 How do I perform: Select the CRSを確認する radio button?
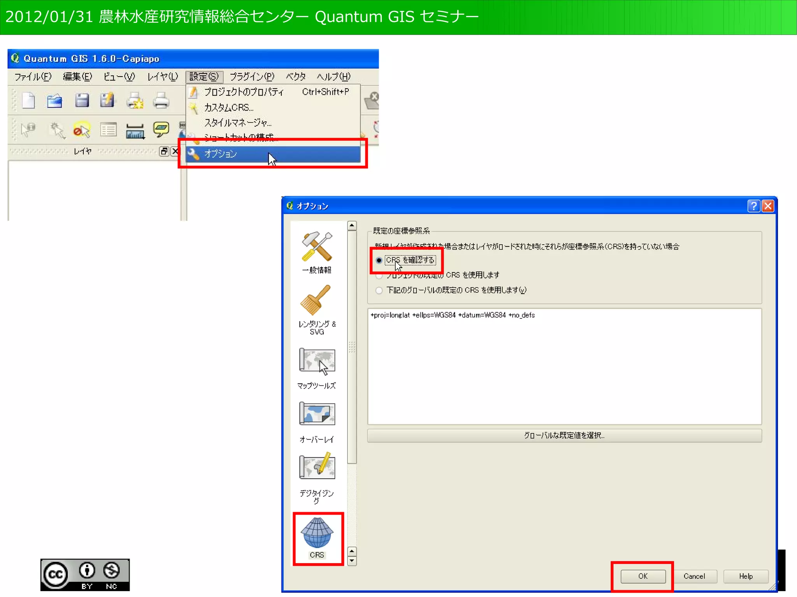coord(379,260)
